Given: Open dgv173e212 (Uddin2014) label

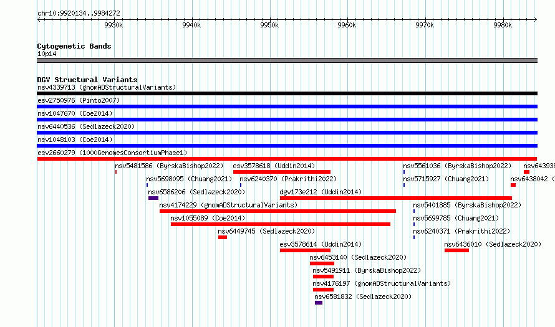Looking at the screenshot, I should [x=321, y=192].
